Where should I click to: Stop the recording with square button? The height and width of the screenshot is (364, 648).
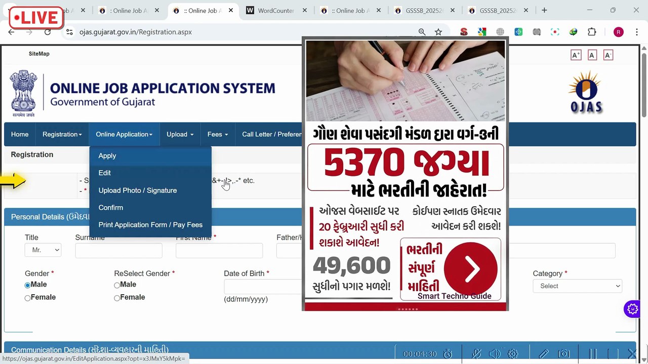pos(613,354)
